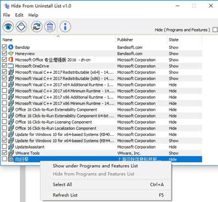
Task: Open the Edit menu
Action: pyautogui.click(x=19, y=15)
